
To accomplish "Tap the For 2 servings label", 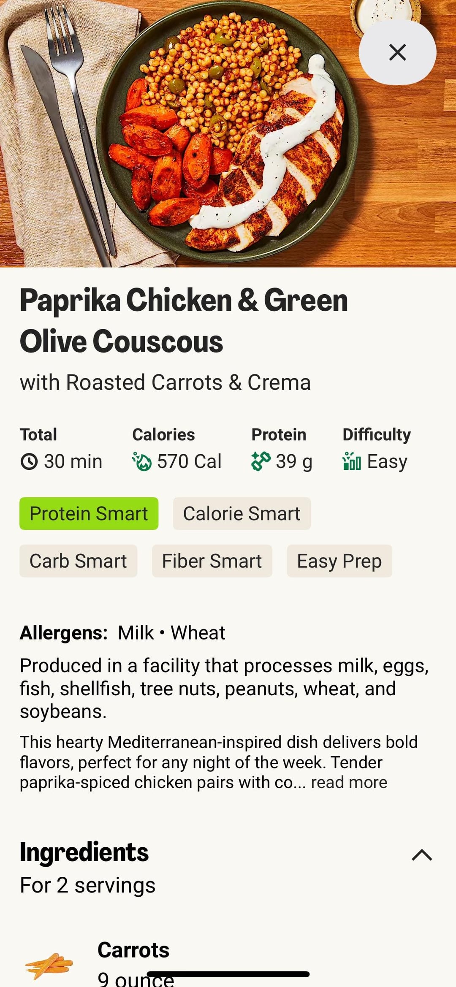I will 88,885.
